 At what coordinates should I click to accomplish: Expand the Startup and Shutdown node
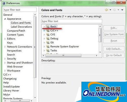click(x=5, y=63)
